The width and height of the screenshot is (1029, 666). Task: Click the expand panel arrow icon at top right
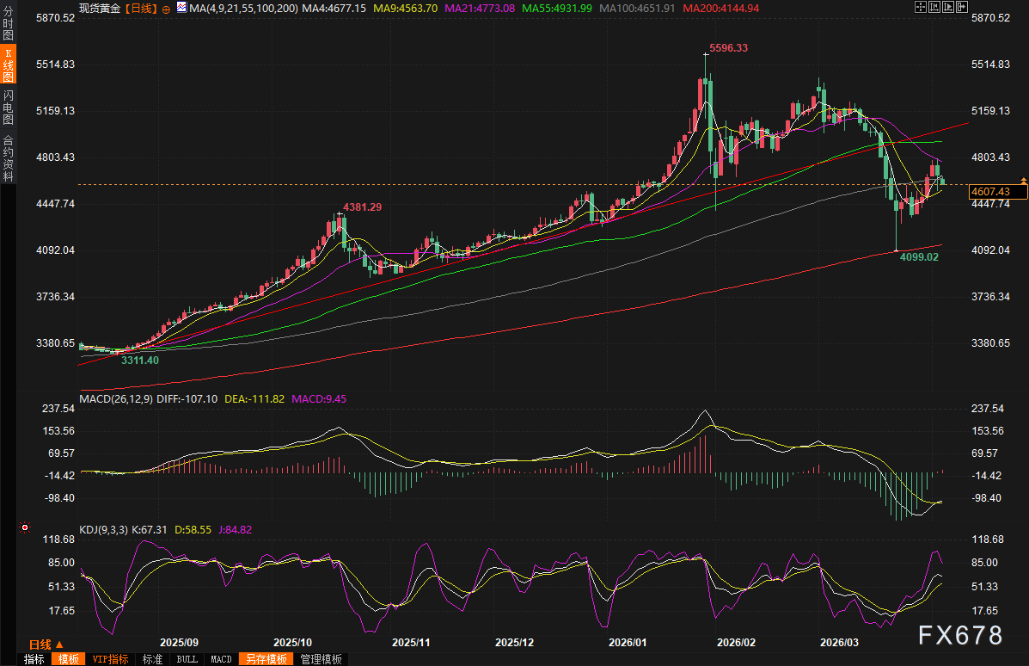[x=961, y=7]
